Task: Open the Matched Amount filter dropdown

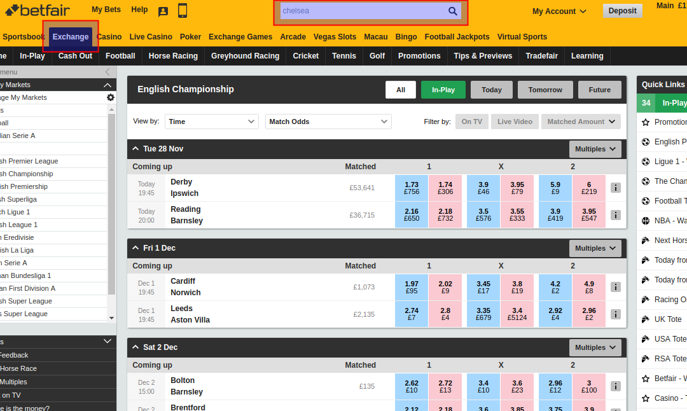Action: click(x=581, y=122)
